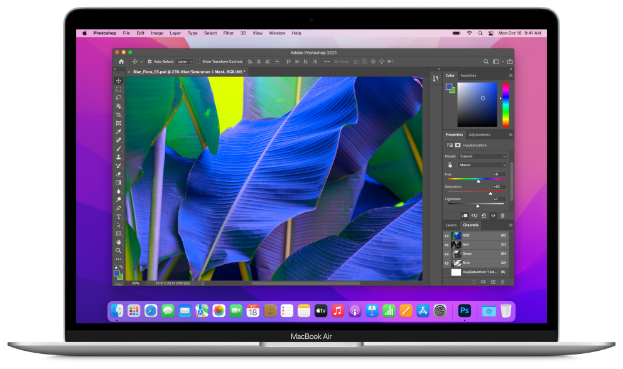Select the Path Selection tool
The height and width of the screenshot is (369, 623).
119,225
